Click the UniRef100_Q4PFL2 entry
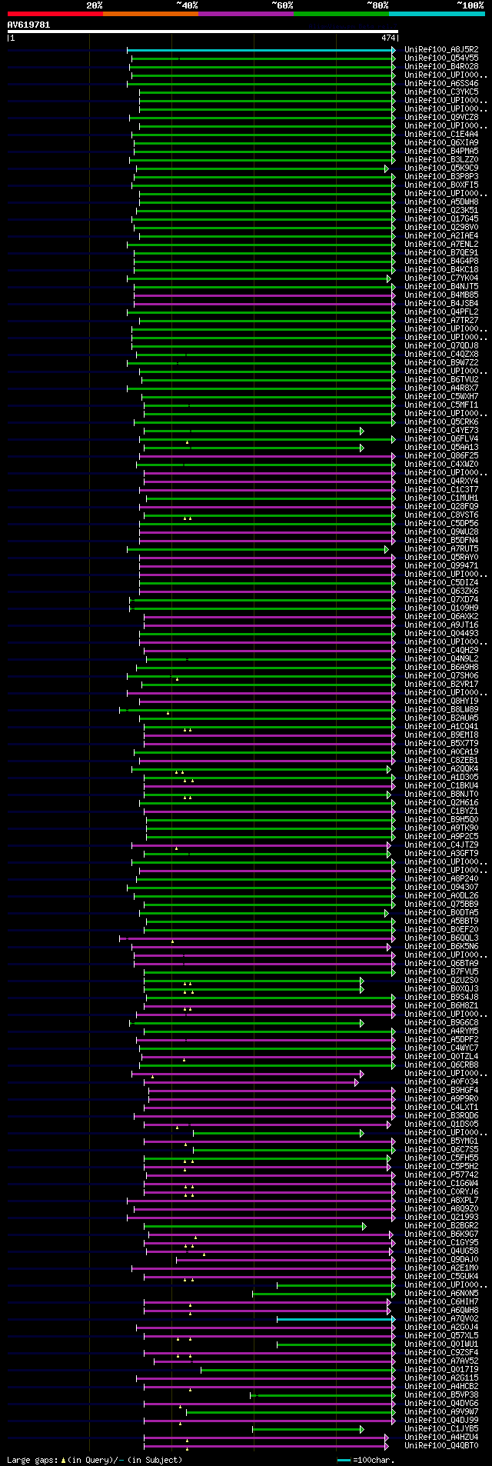This screenshot has width=492, height=1466. (x=442, y=312)
